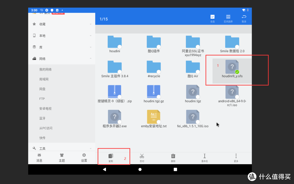
Task: Click the 按键精灵-9 zip archive icon
Action: pos(115,92)
